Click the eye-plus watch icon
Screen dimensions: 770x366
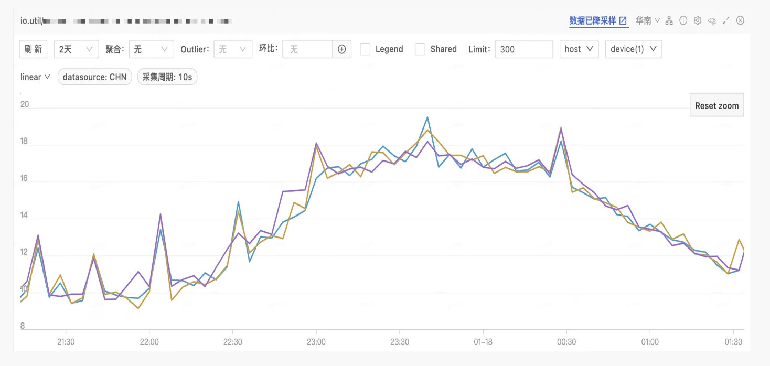coord(712,21)
